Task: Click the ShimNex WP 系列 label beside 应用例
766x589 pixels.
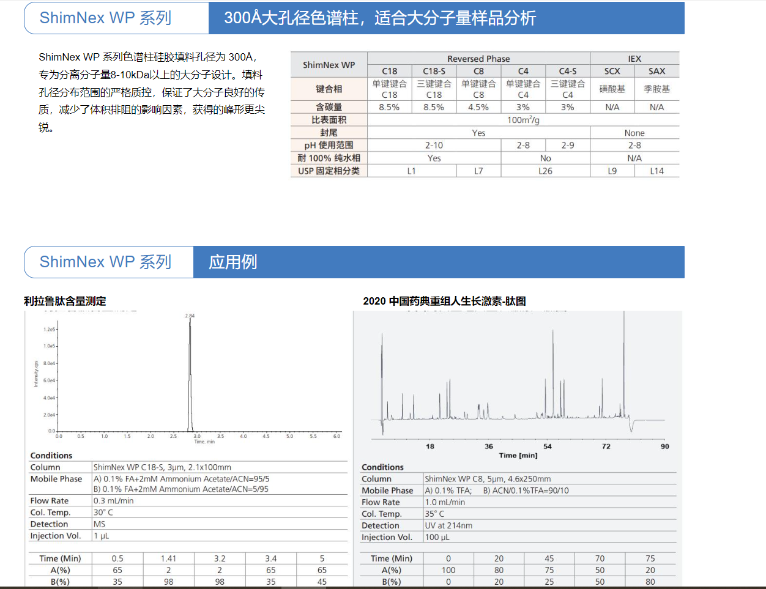Action: click(105, 262)
